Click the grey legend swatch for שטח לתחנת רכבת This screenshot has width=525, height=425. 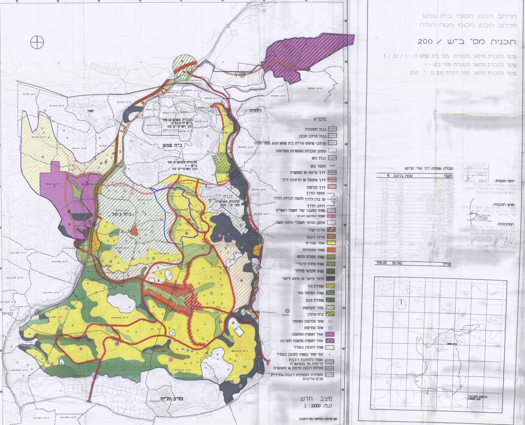pyautogui.click(x=329, y=362)
